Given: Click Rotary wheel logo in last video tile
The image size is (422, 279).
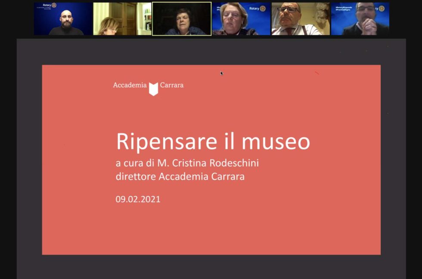Looking at the screenshot, I should pos(382,8).
